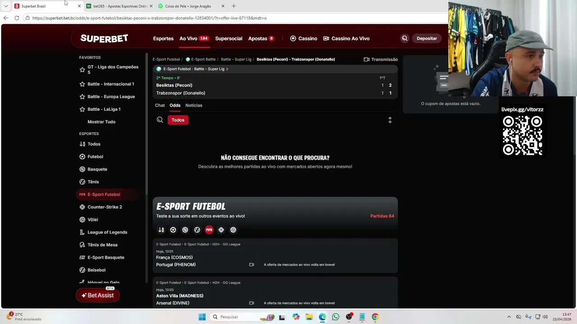Select League of Legends in sidebar
Screen dimensions: 577x324
coord(107,232)
